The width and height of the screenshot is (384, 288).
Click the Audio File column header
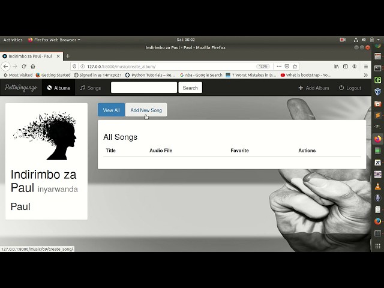(x=161, y=151)
